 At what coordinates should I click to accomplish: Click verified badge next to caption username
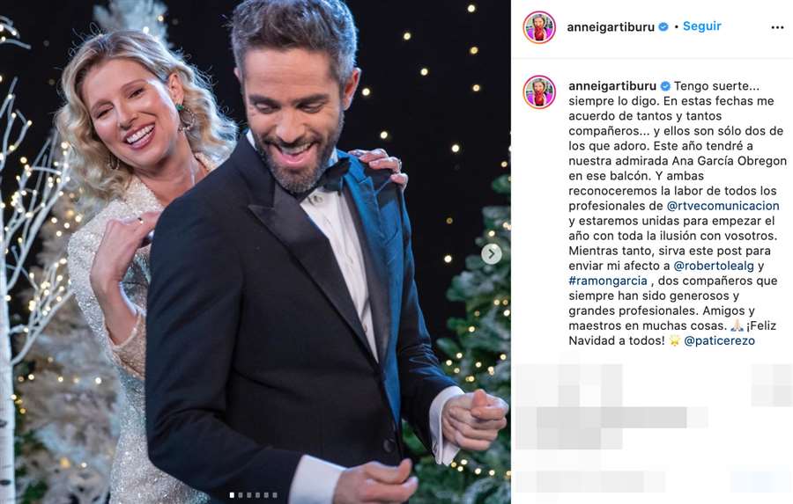point(665,86)
